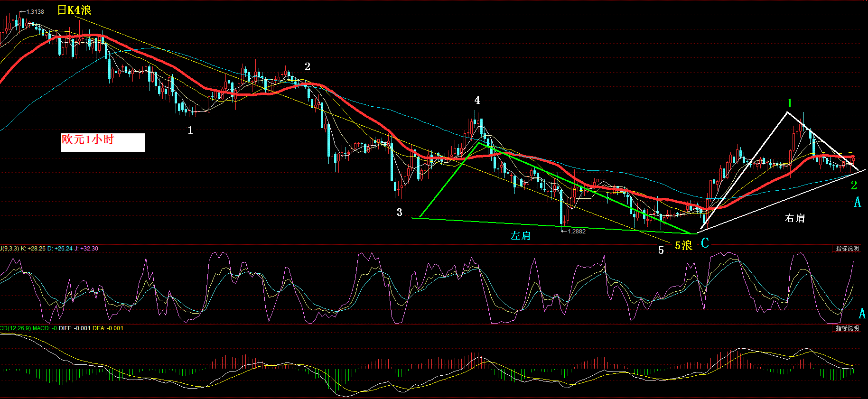868x399 pixels.
Task: Open 指标说明 in the MACD indicator panel
Action: pyautogui.click(x=847, y=328)
